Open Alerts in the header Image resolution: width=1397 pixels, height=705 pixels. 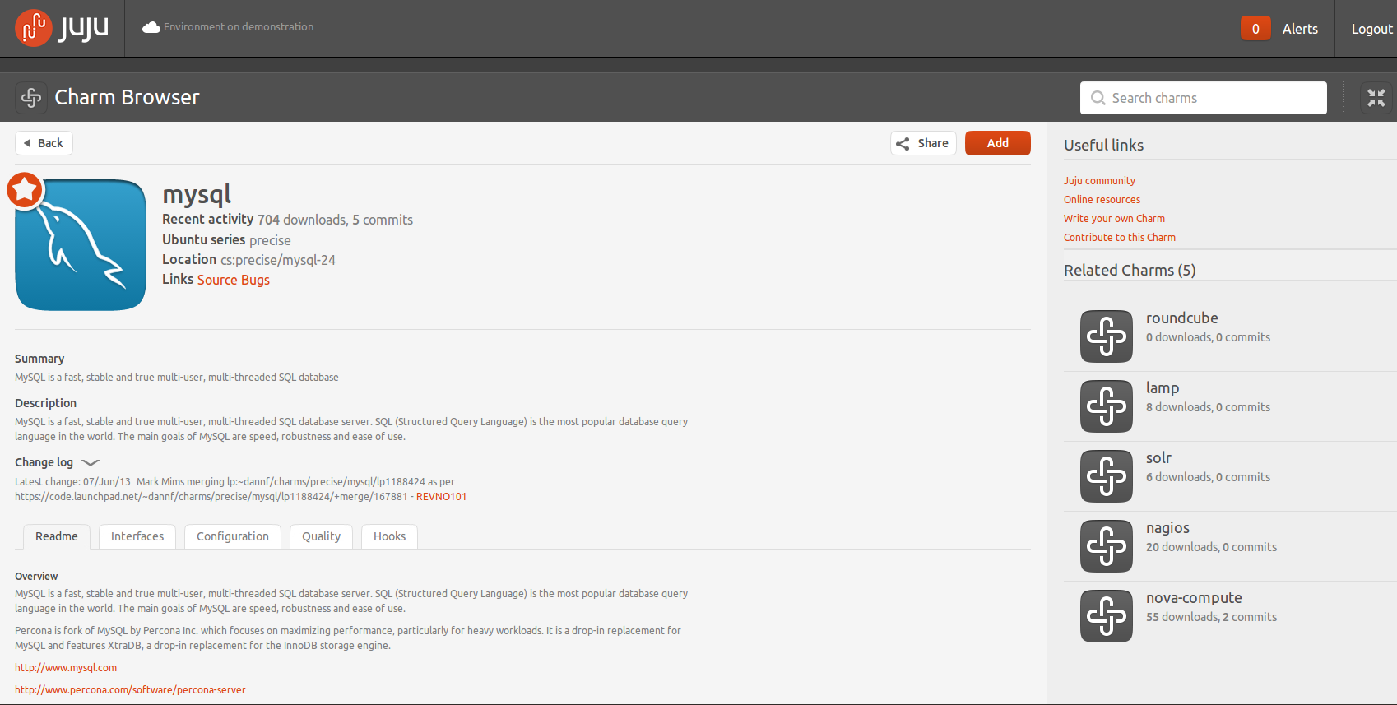pos(1300,29)
